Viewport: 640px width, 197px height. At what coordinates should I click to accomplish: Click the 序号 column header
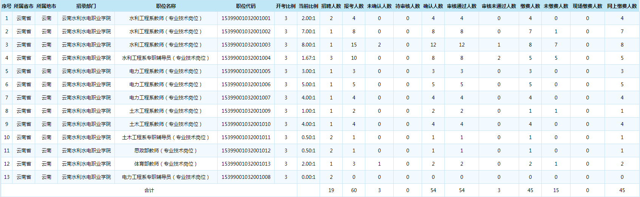(6, 6)
